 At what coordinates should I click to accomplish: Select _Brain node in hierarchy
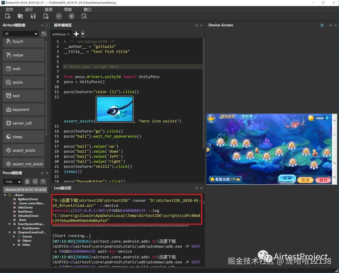click(22, 220)
